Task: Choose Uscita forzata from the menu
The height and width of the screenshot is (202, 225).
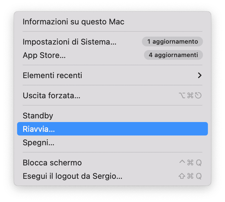Action: pyautogui.click(x=51, y=95)
